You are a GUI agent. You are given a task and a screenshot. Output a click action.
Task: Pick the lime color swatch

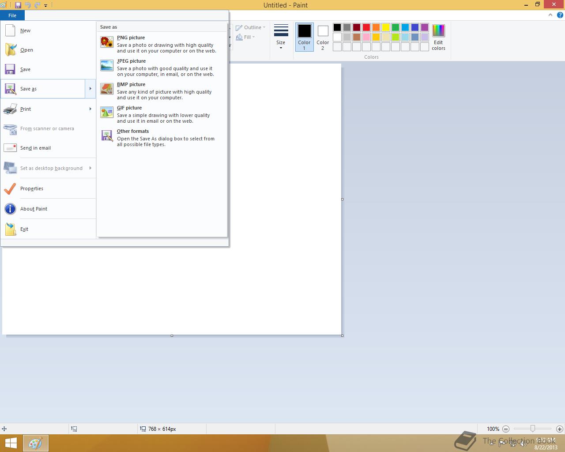tap(395, 37)
